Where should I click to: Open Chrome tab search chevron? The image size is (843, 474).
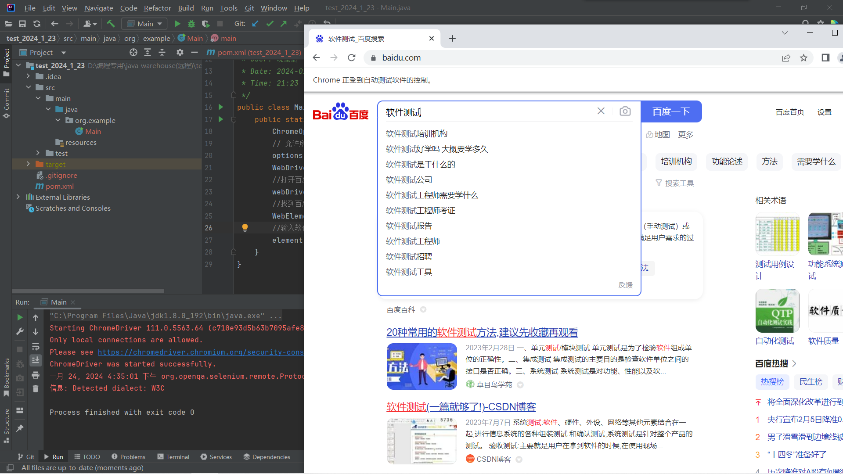click(785, 33)
